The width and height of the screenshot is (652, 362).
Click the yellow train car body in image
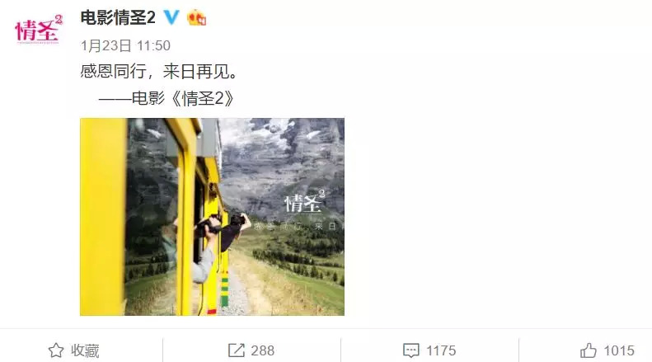tap(103, 217)
